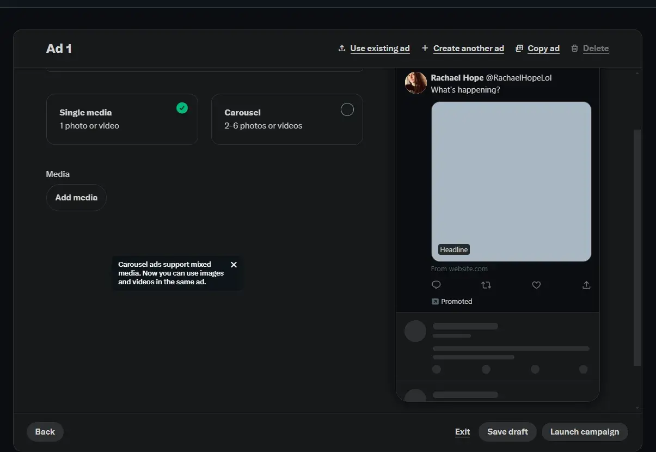Click the upload icon beside Use existing ad
The image size is (656, 452).
(342, 48)
